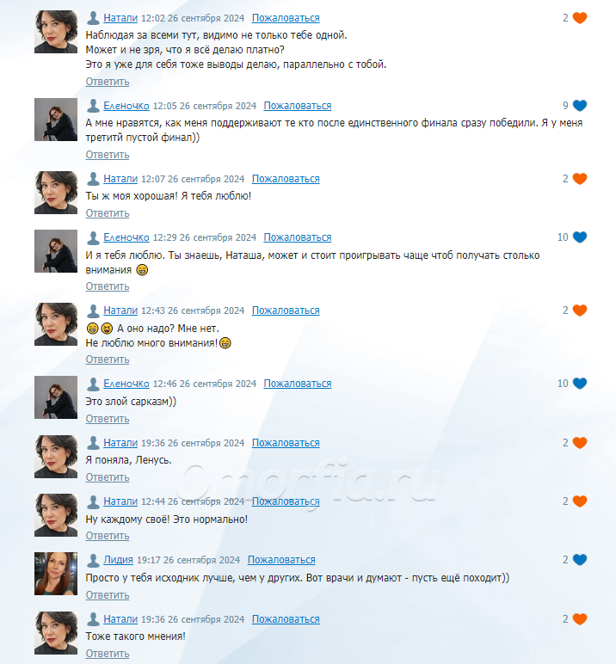The width and height of the screenshot is (616, 664).
Task: Tap the orange heart on the 12:07 comment
Action: click(x=580, y=179)
